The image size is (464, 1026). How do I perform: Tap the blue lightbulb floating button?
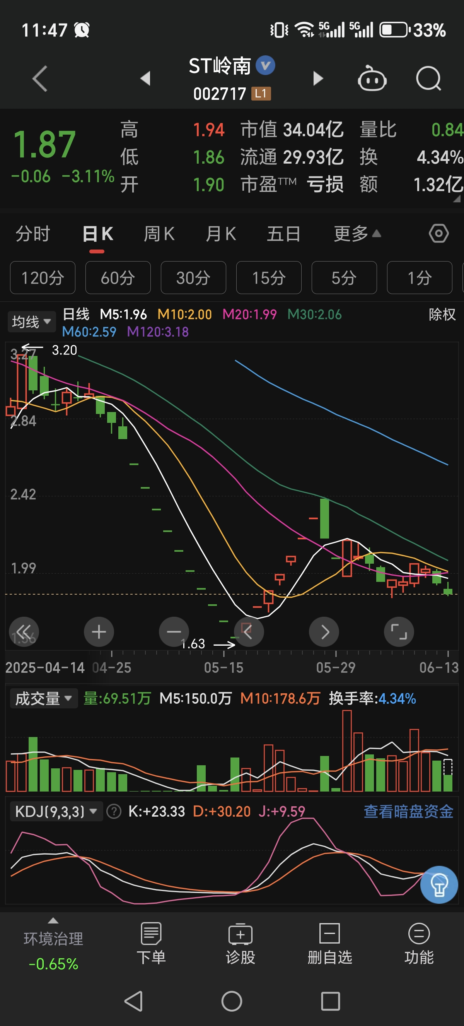pyautogui.click(x=439, y=885)
